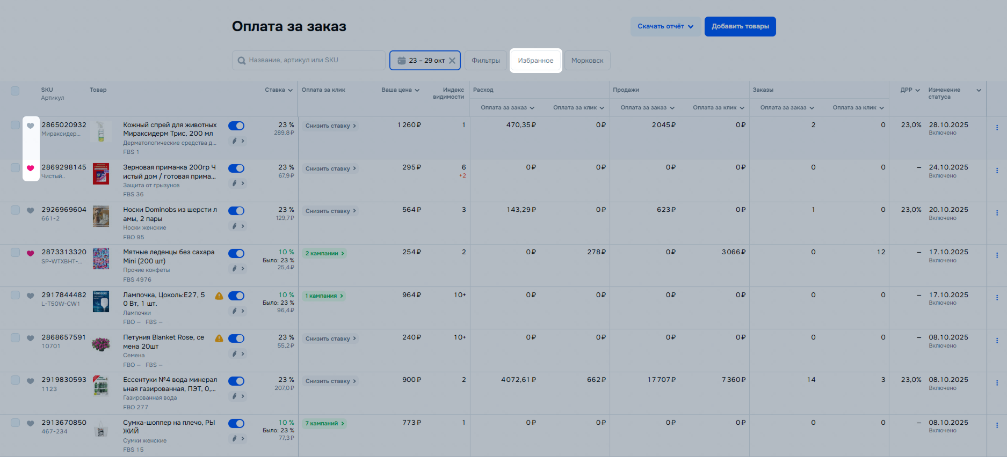The height and width of the screenshot is (457, 1007).
Task: Click the gray heart for SKU 2865020932
Action: (x=31, y=126)
